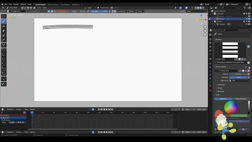Open the Cursor popover in header
Screen dimensions: 252x142
pos(141,11)
